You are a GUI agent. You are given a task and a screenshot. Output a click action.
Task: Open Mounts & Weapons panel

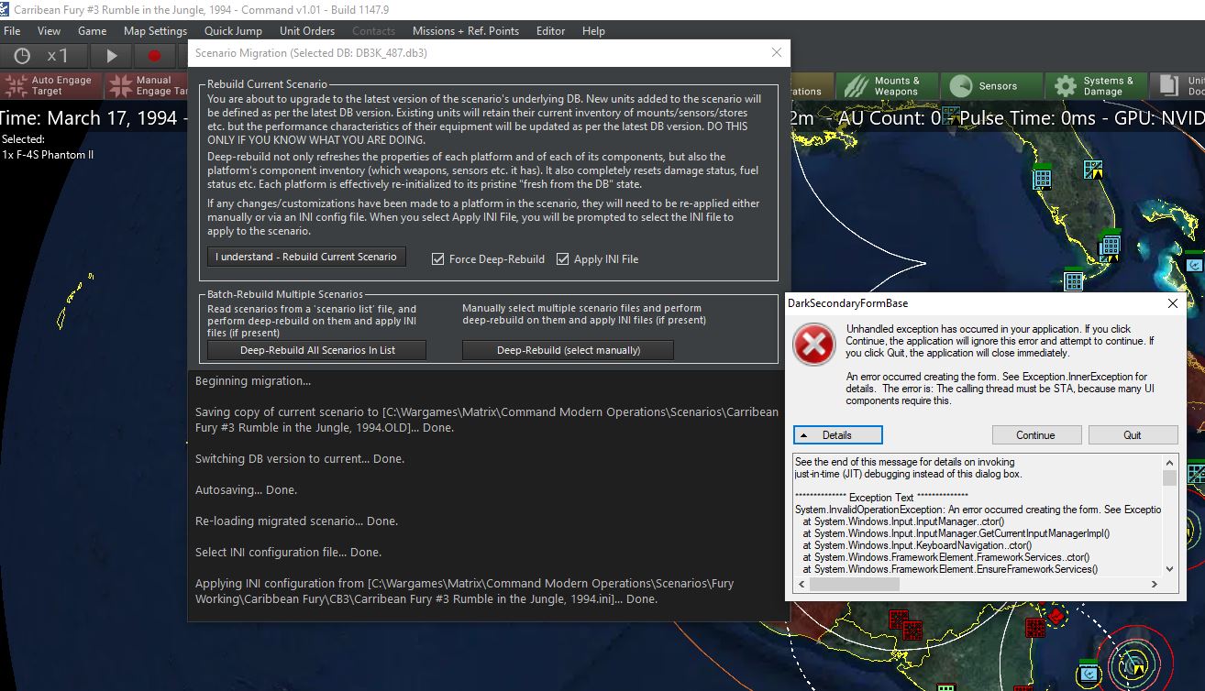[886, 86]
